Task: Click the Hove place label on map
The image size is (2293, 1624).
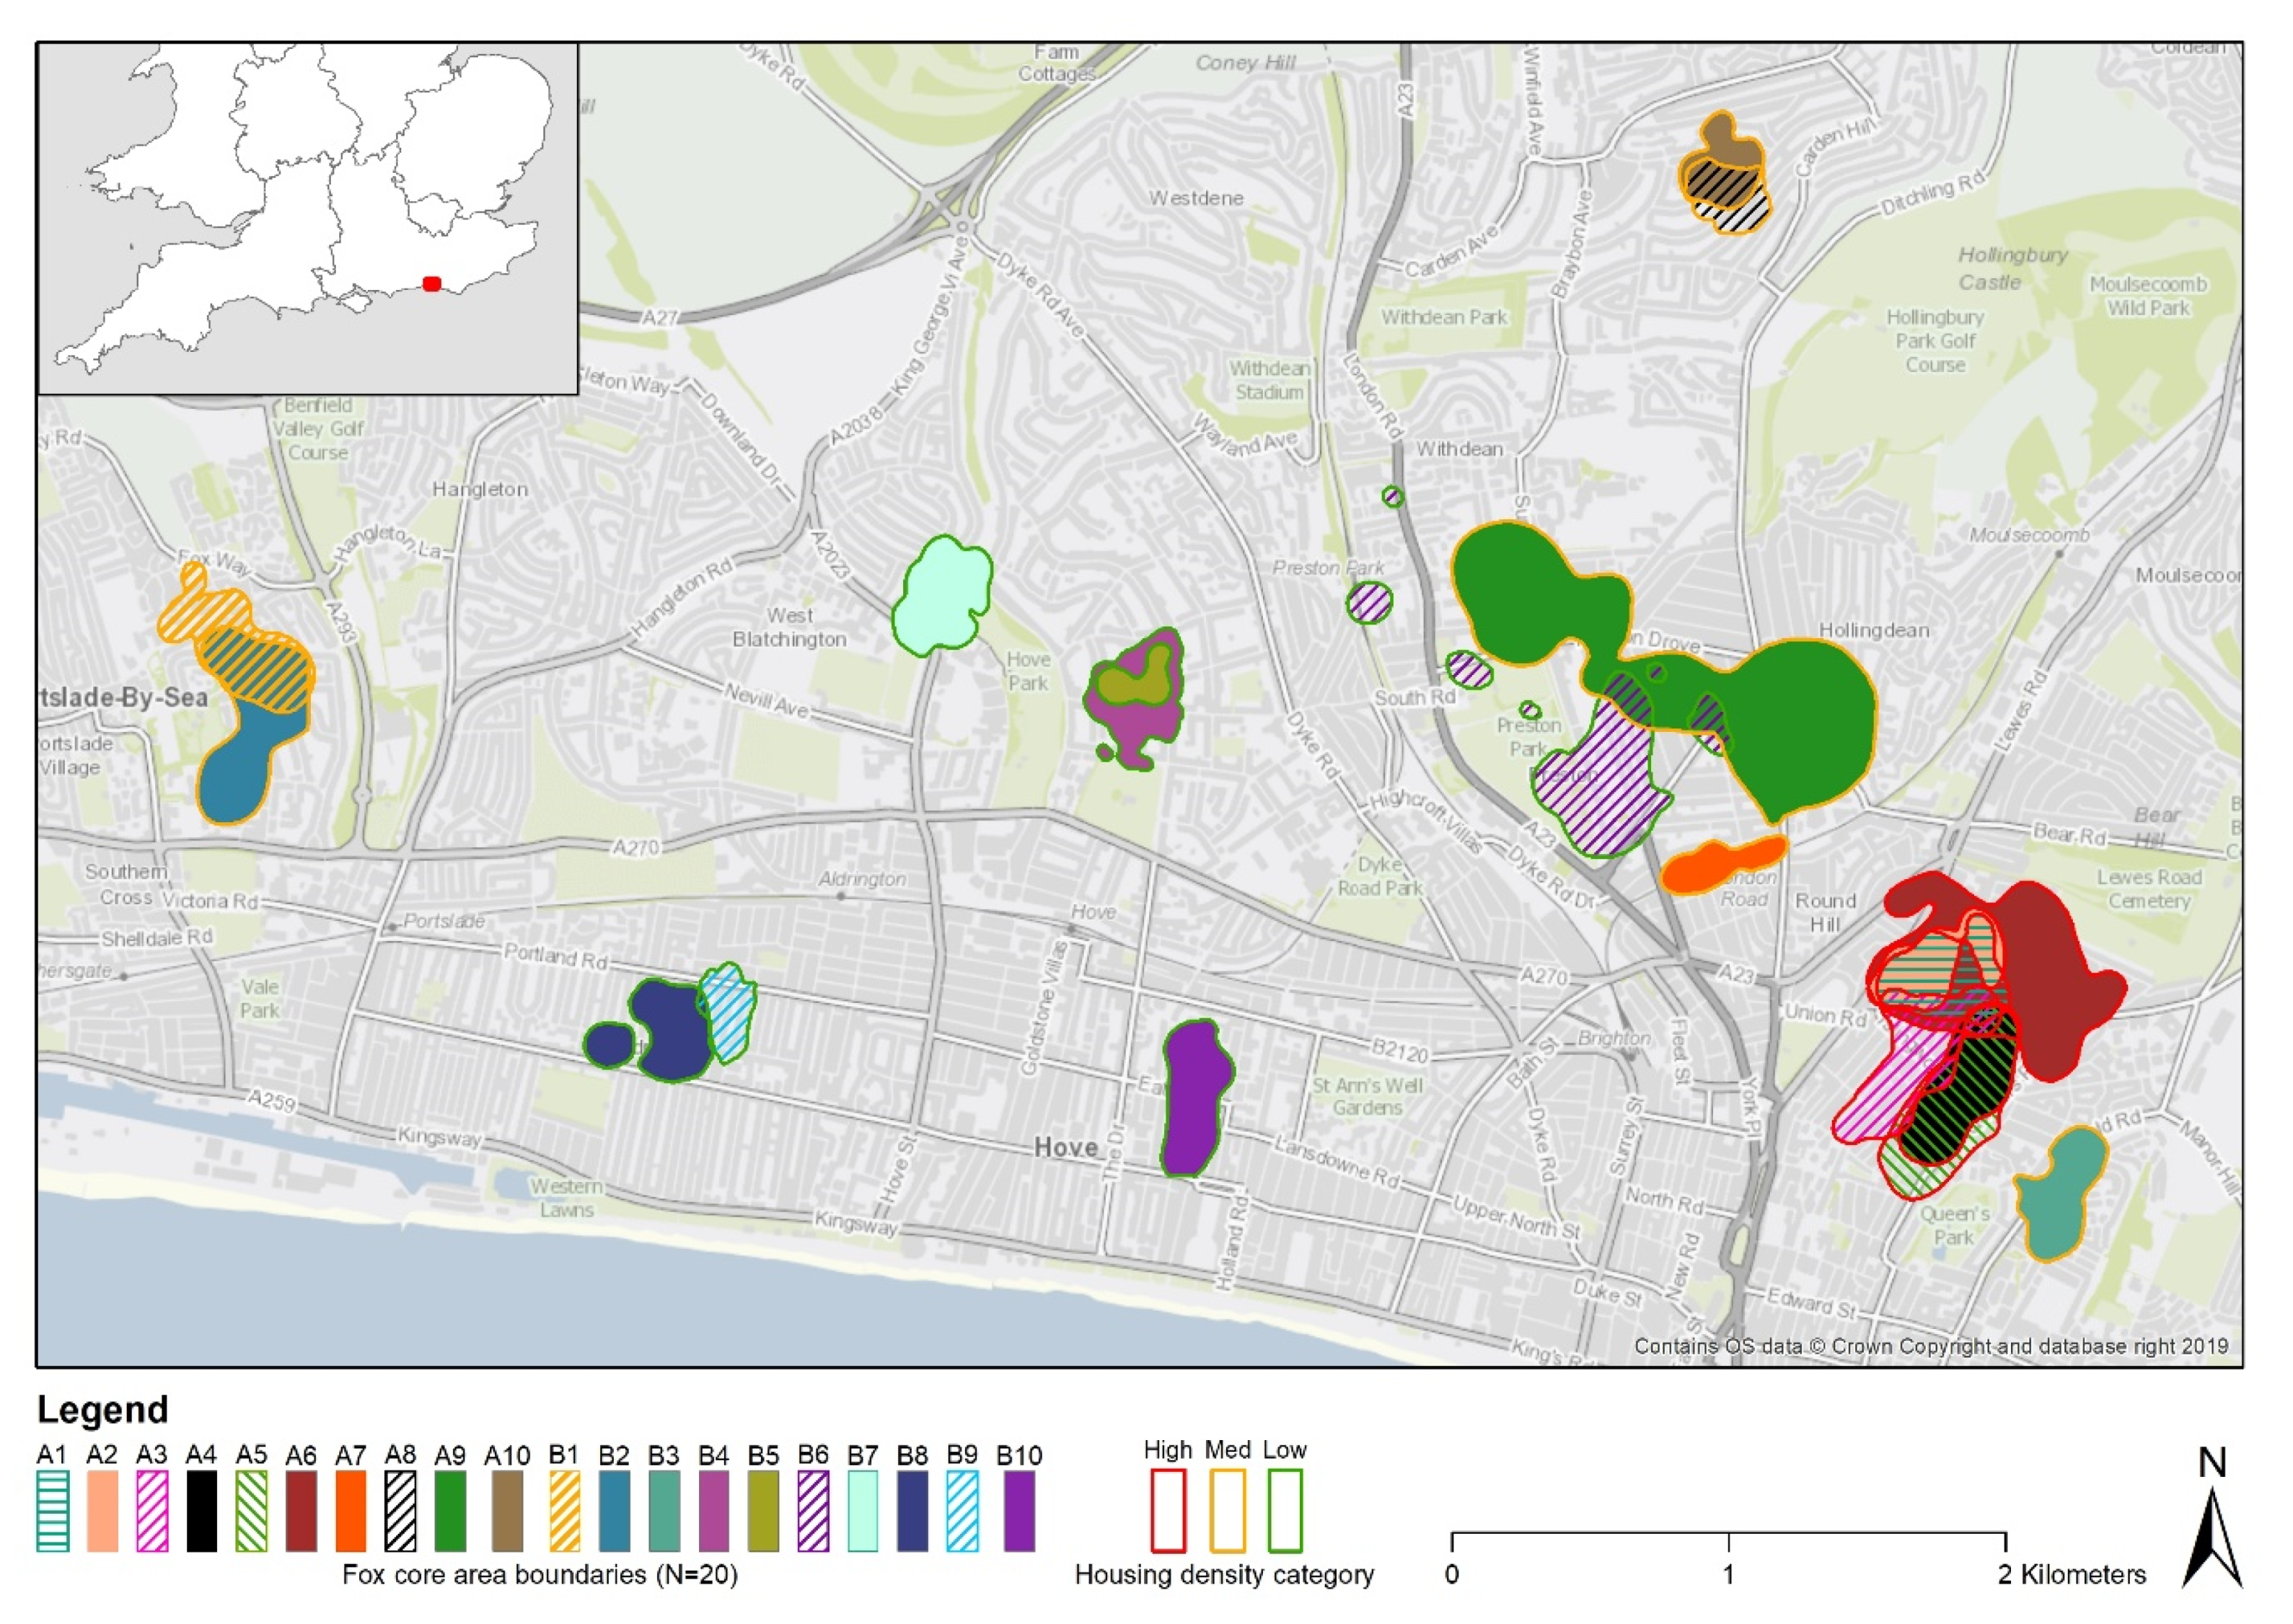Action: pos(1066,1147)
